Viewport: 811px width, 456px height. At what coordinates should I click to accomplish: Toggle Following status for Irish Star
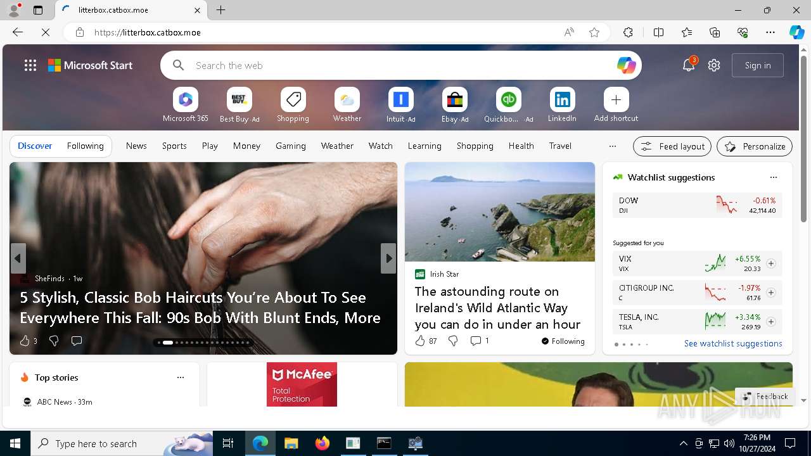point(563,341)
